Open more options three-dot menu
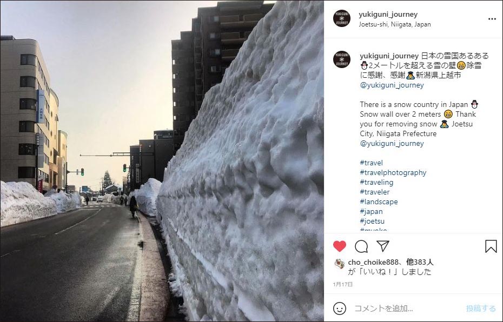The width and height of the screenshot is (503, 322). tap(492, 19)
